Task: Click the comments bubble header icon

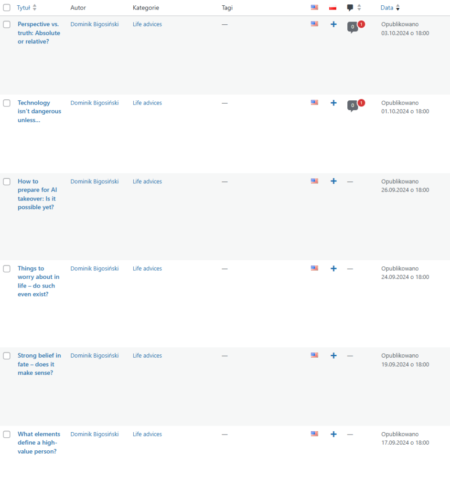Action: point(350,8)
